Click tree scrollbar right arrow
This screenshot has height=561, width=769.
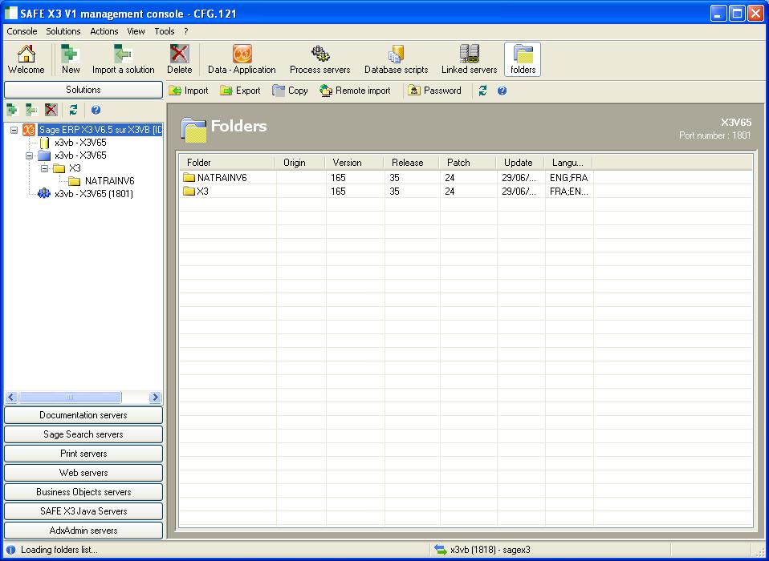[155, 397]
